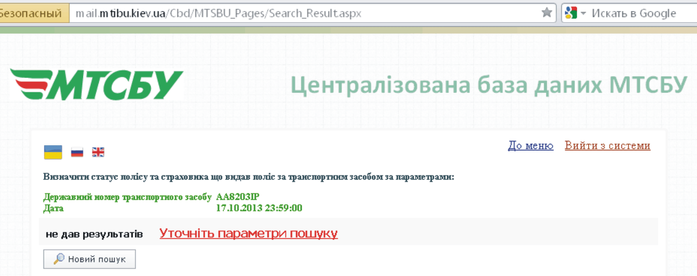Click "Централізована база даних МТСБУ" heading

489,85
